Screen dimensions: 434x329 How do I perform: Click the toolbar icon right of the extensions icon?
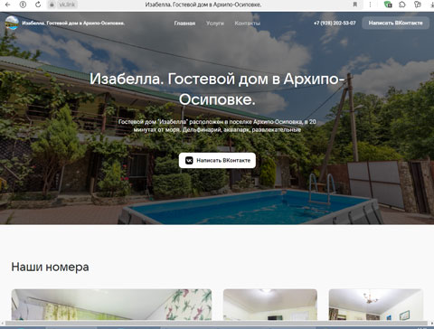pos(418,5)
